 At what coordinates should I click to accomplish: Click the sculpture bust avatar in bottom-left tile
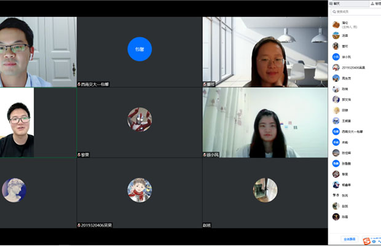tap(14, 190)
